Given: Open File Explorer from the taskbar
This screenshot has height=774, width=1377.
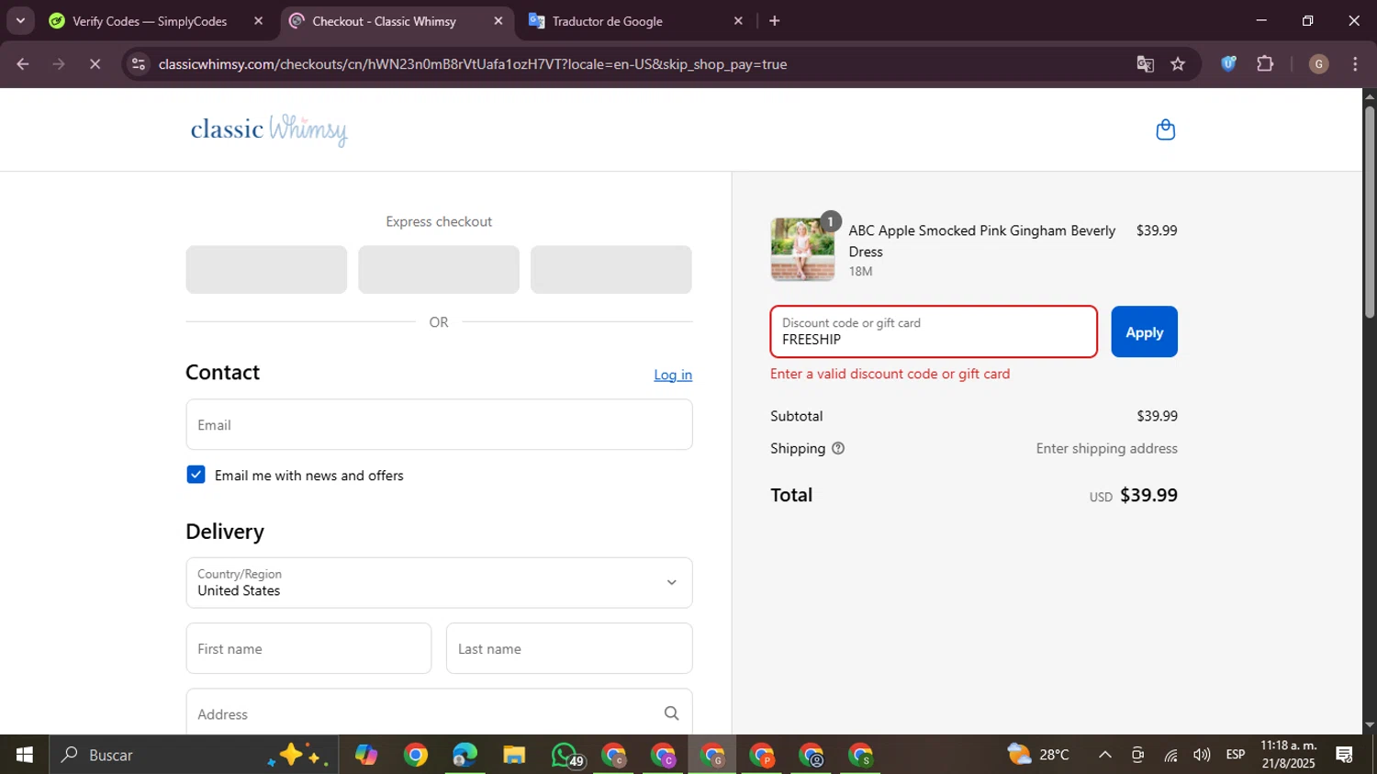Looking at the screenshot, I should (514, 755).
